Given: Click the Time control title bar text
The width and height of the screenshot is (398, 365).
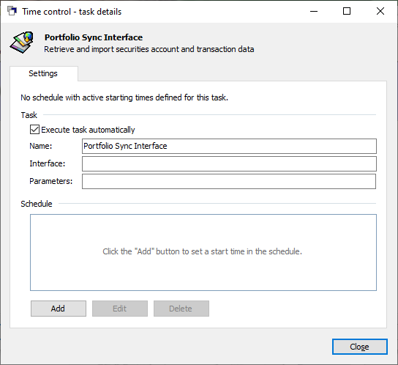Looking at the screenshot, I should tap(72, 12).
